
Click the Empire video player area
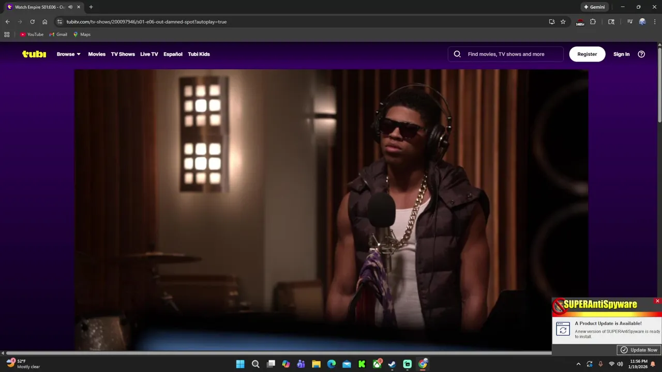click(x=331, y=209)
